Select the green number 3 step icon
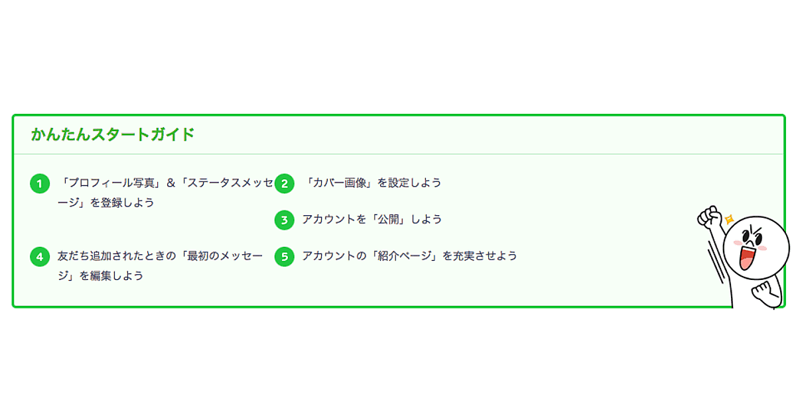This screenshot has height=417, width=796. 284,220
